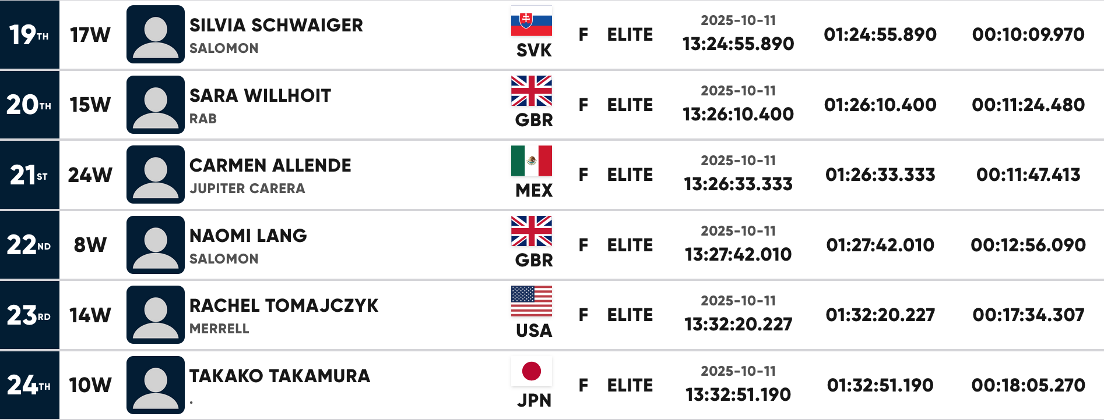Click Sara Willhoit's profile avatar
The height and width of the screenshot is (420, 1104).
point(155,105)
